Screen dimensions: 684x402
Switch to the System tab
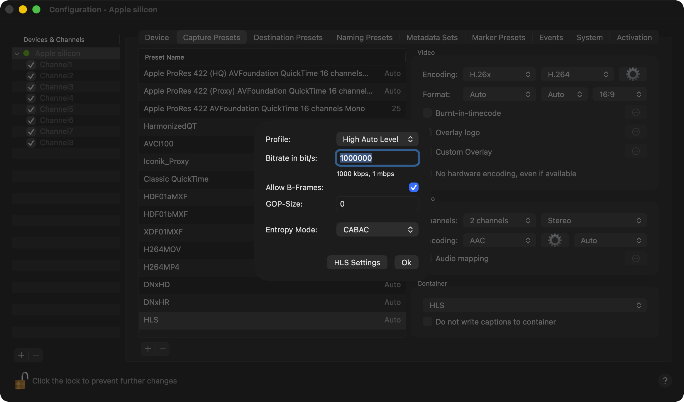(x=590, y=37)
